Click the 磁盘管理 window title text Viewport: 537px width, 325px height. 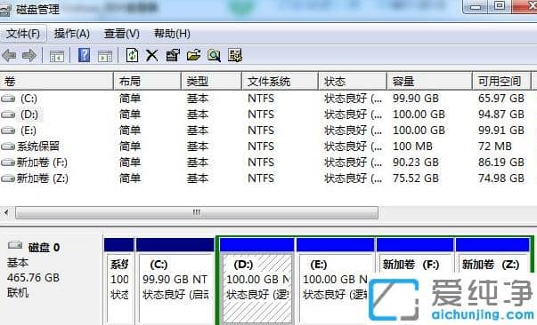click(x=37, y=9)
